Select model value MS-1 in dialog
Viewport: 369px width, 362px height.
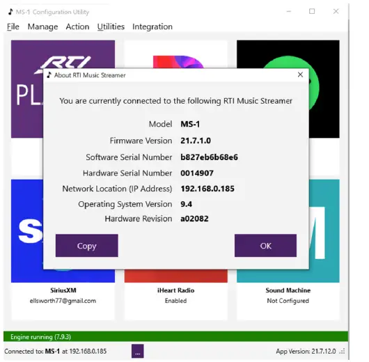tap(190, 124)
